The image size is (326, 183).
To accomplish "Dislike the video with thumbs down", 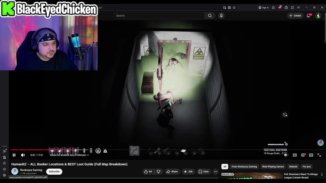I will click(158, 172).
